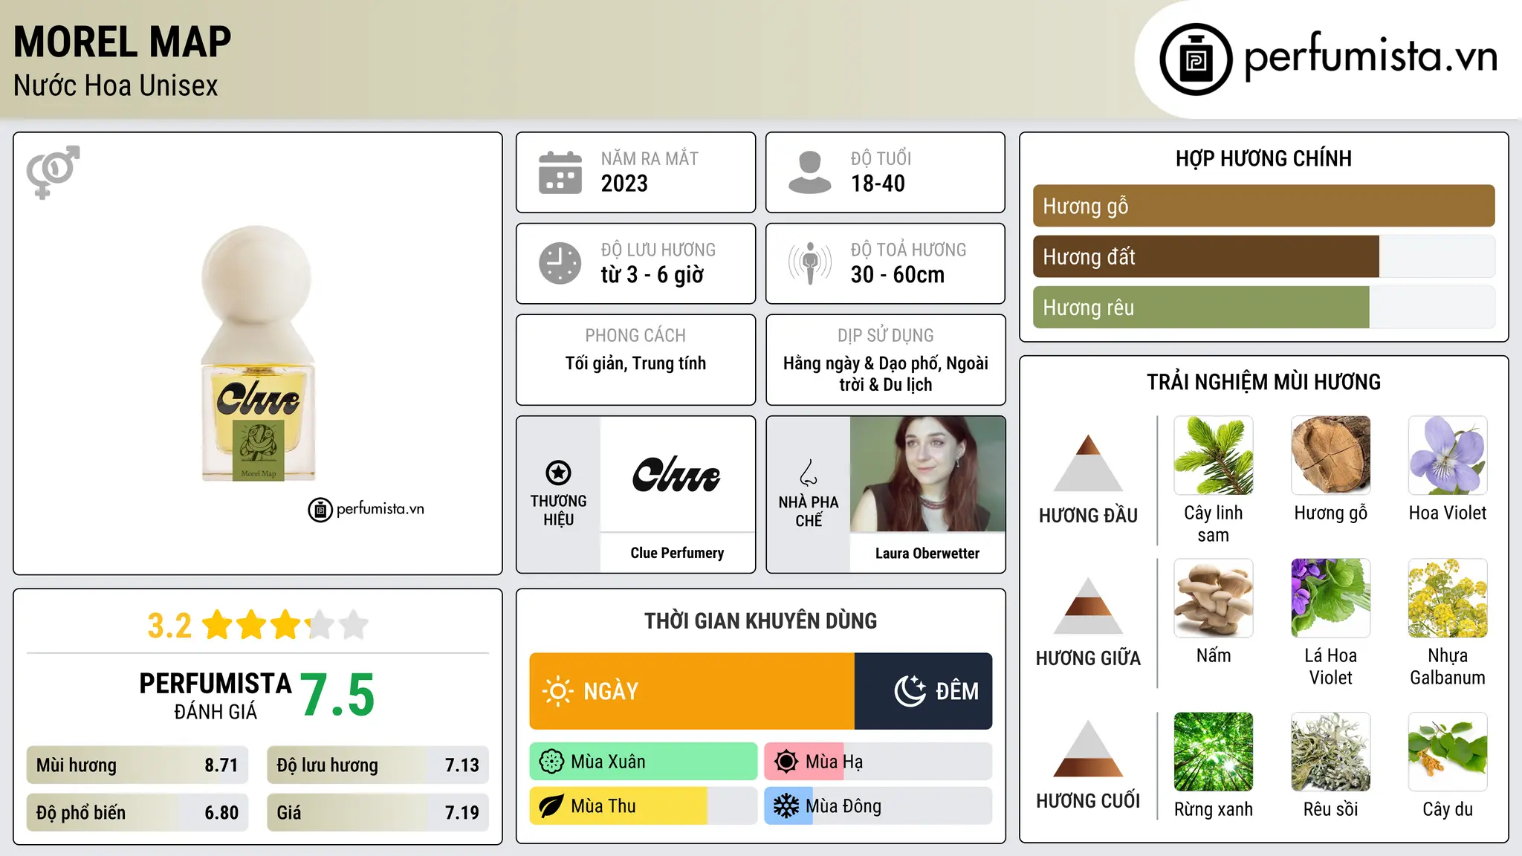
Task: Click the PERFUMISTA ĐÁNH GIÁ label
Action: (216, 695)
